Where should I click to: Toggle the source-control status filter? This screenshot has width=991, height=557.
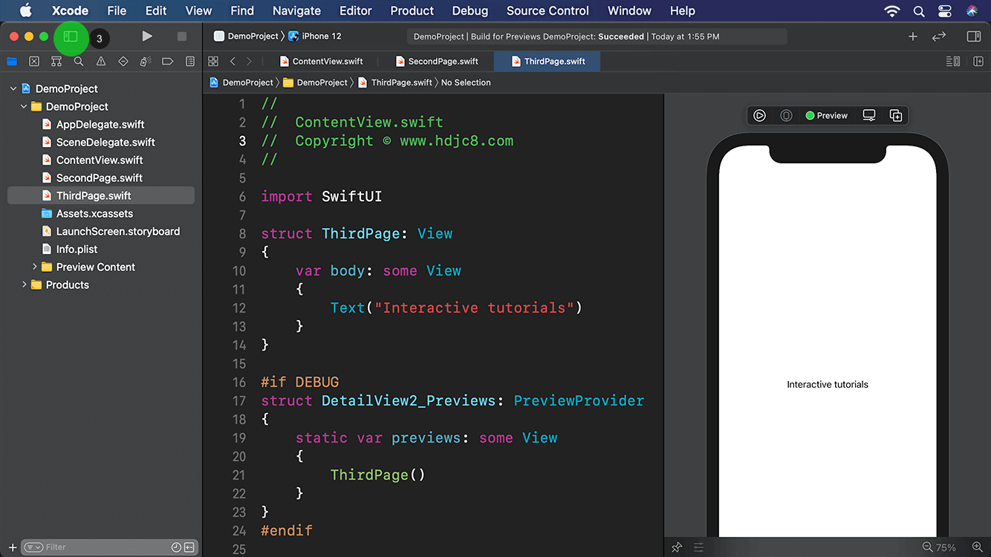(189, 547)
